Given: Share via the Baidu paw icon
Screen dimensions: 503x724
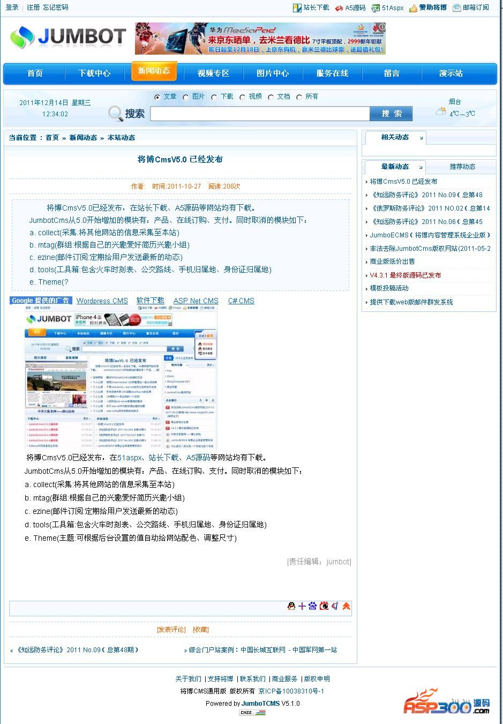Looking at the screenshot, I should point(313,606).
